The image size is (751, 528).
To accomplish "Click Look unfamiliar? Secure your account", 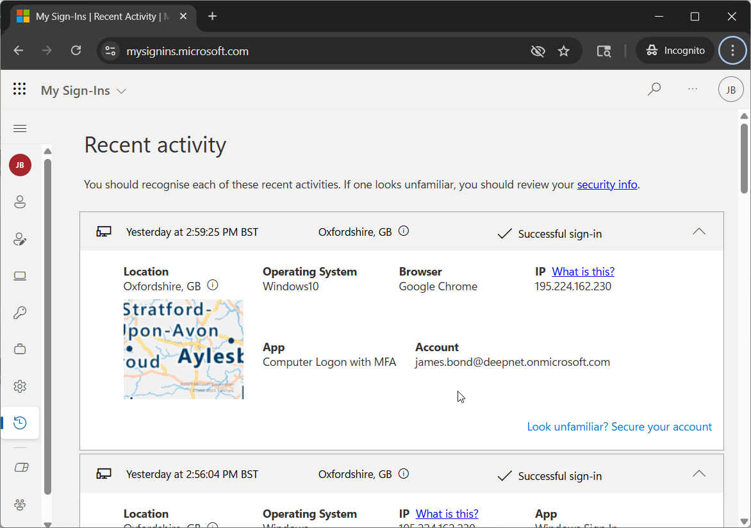I will click(x=619, y=427).
